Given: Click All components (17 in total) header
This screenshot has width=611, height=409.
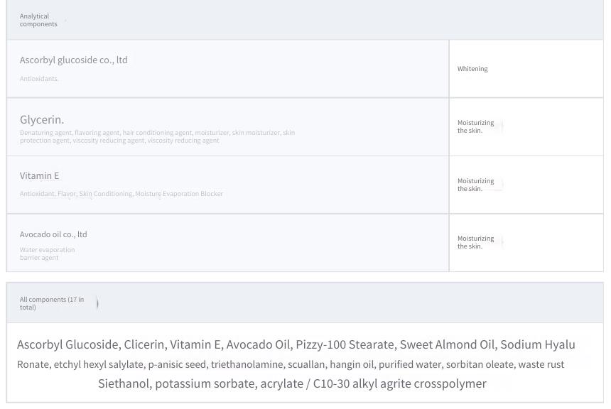Looking at the screenshot, I should pos(52,303).
